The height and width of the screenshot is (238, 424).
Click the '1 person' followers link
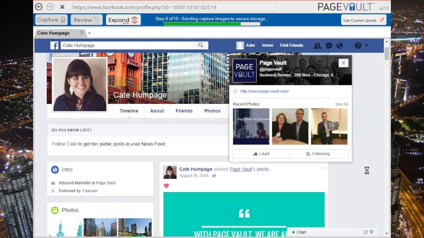click(x=90, y=191)
